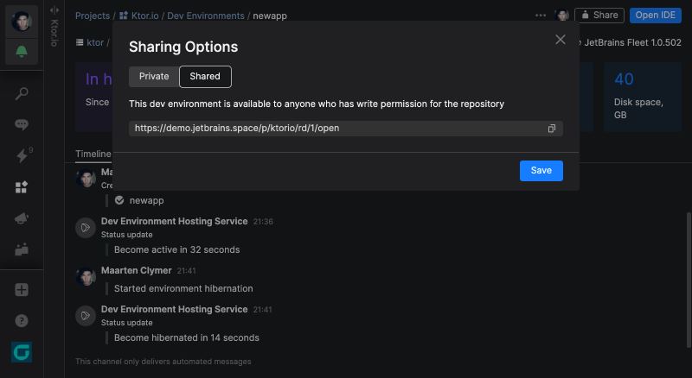Image resolution: width=692 pixels, height=378 pixels.
Task: Click checkmark icon beside newapp
Action: click(119, 200)
